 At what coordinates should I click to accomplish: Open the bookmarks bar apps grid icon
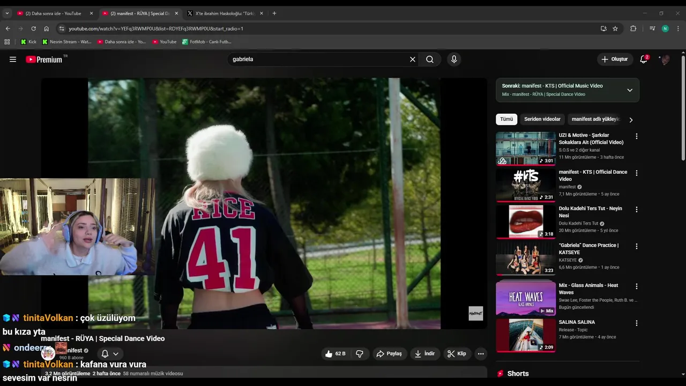point(7,41)
